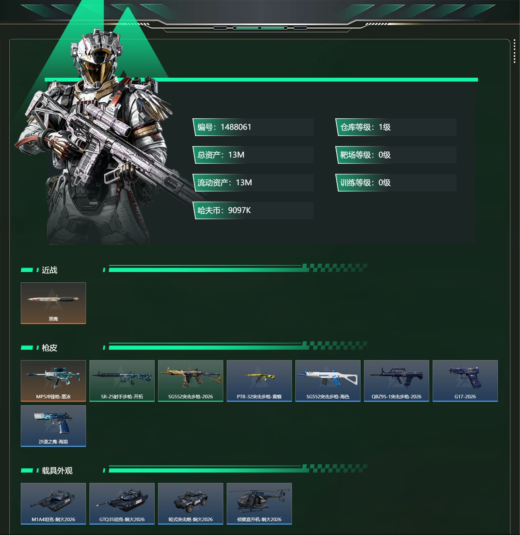Select the 靶场等级：0级 entry
520x535 pixels.
coord(396,155)
